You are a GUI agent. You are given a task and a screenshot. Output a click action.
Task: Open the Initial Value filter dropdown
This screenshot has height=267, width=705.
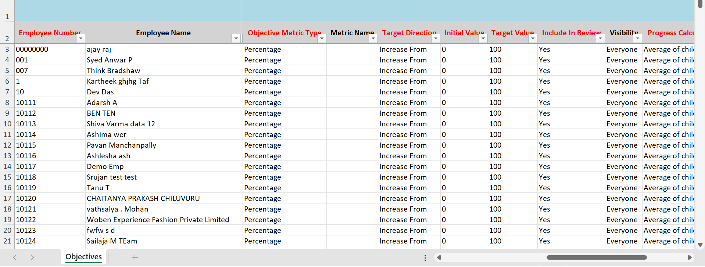(x=483, y=39)
